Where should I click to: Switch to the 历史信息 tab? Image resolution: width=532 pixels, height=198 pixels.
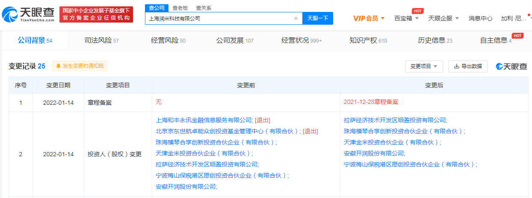coord(435,40)
